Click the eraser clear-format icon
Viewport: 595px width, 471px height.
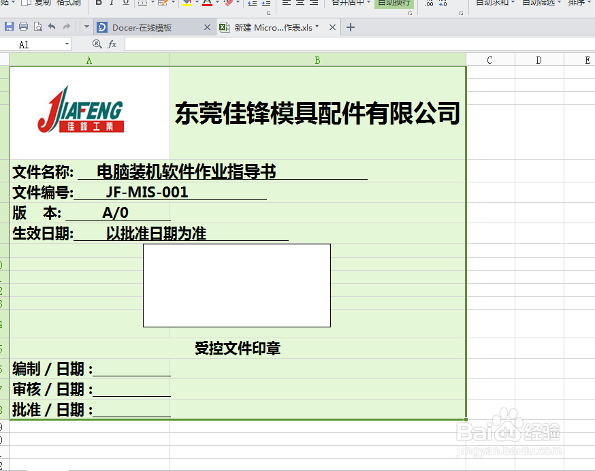coord(228,3)
